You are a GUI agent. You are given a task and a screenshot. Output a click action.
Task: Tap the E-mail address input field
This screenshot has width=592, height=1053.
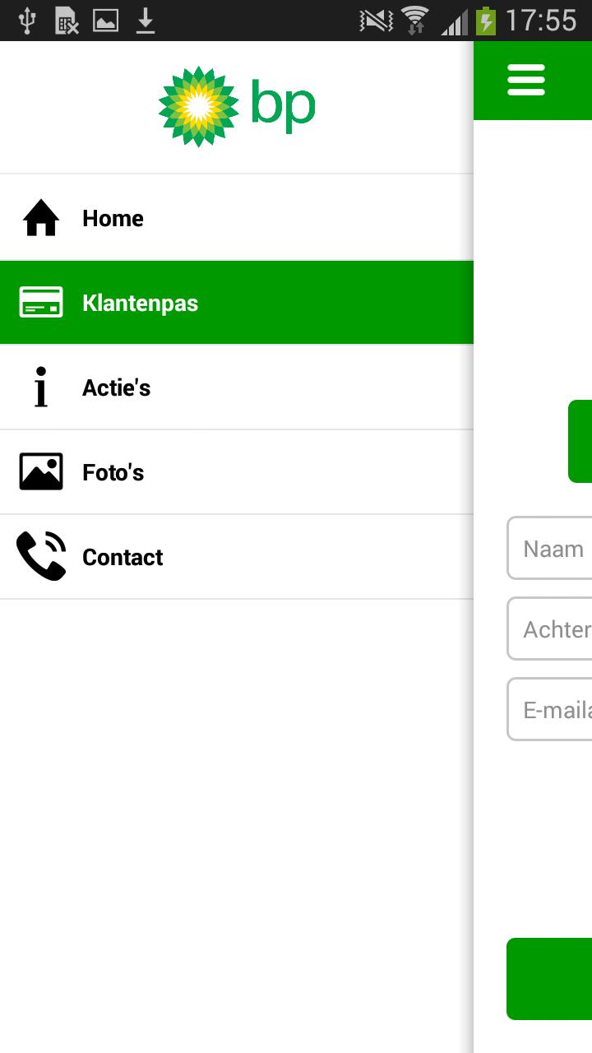[551, 709]
